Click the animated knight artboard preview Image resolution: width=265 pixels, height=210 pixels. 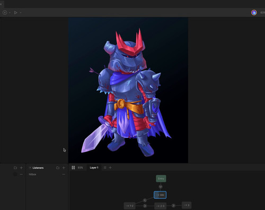pos(128,90)
